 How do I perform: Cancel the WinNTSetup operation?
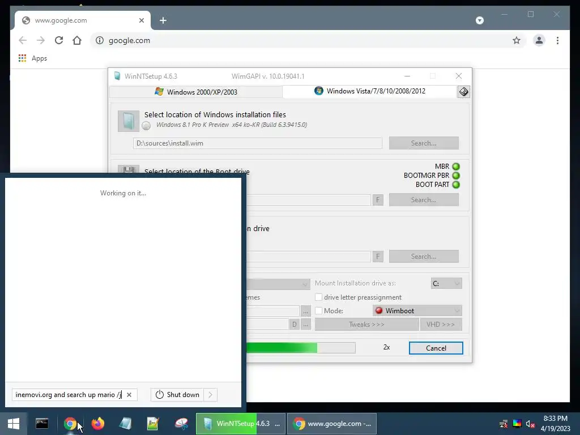[x=436, y=348]
